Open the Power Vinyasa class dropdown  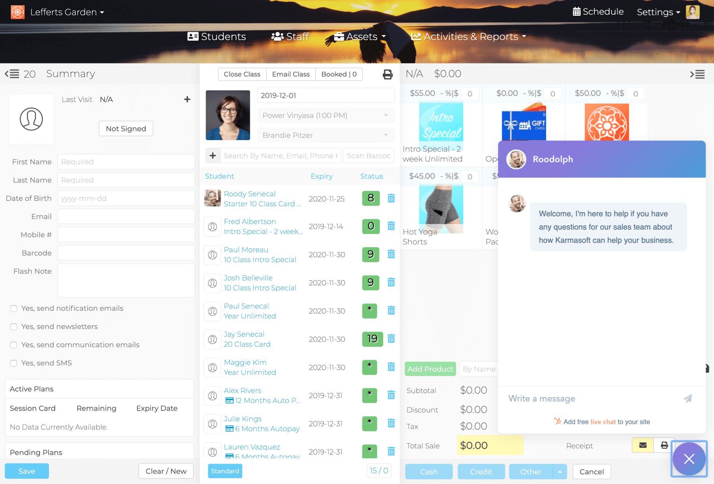point(326,115)
